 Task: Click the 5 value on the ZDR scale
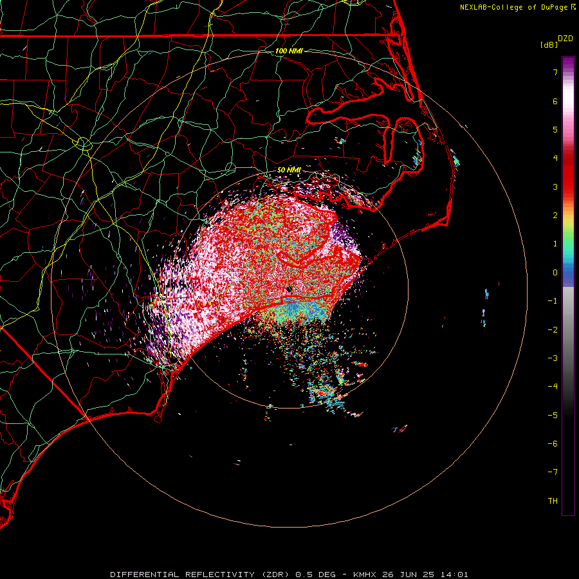click(555, 129)
